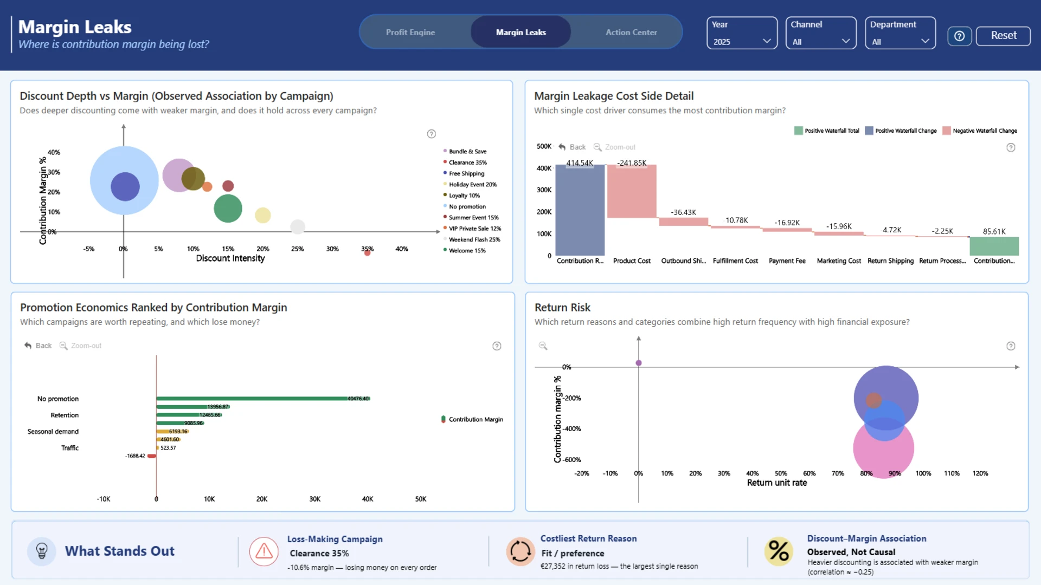Click the Costliest Return Reason cycle icon

point(520,551)
